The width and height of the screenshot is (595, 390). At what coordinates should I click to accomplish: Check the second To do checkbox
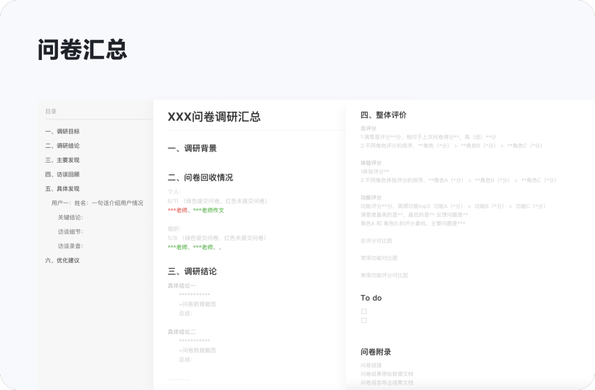tap(364, 320)
